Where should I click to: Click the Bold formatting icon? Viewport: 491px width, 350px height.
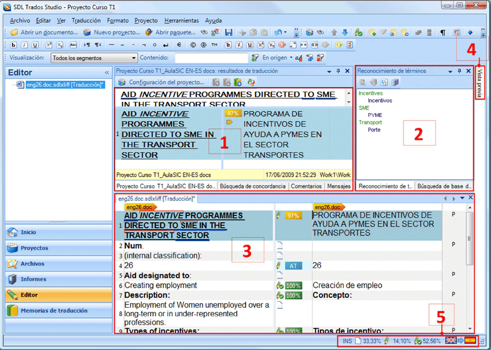(14, 45)
